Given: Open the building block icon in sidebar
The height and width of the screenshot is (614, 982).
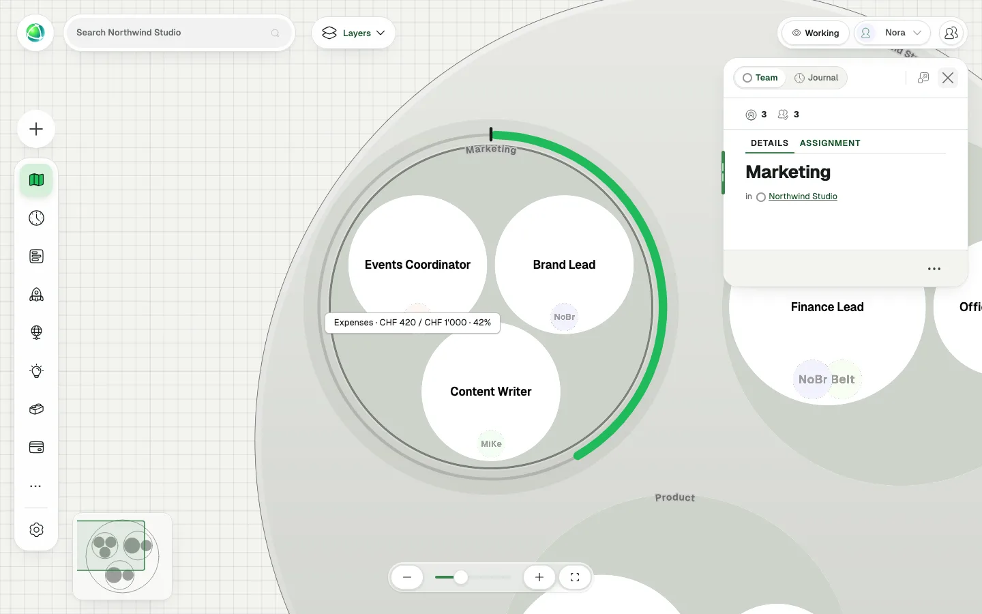Looking at the screenshot, I should point(36,409).
